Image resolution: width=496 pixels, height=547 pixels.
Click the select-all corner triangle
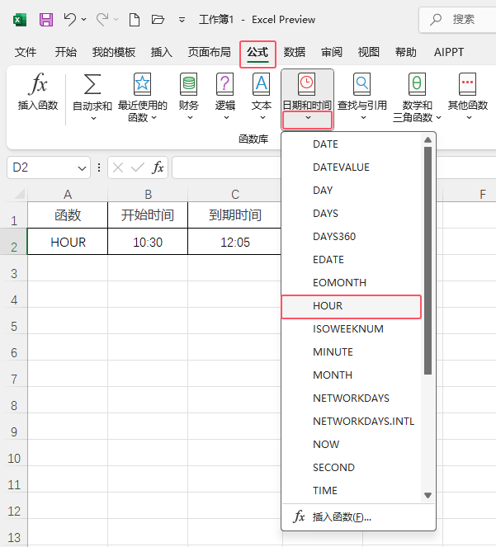(x=20, y=193)
